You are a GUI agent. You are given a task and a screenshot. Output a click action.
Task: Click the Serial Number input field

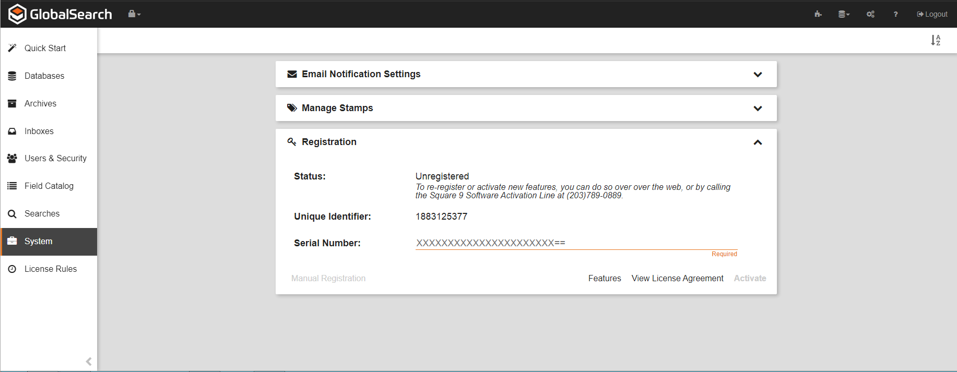tap(576, 243)
